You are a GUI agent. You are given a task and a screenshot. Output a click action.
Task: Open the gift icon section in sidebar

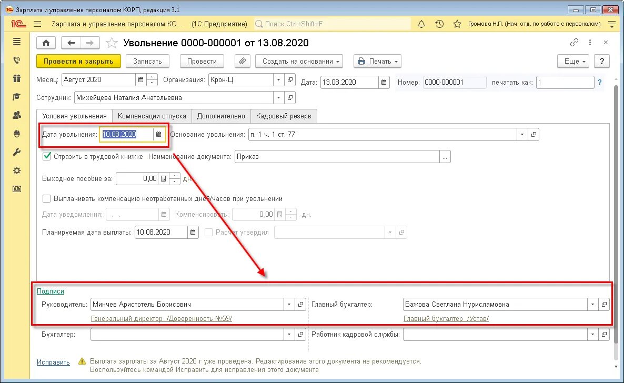coord(17,78)
